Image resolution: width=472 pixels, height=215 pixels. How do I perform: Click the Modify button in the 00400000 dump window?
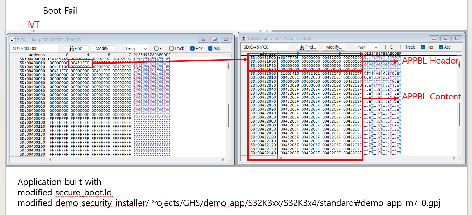[x=103, y=49]
